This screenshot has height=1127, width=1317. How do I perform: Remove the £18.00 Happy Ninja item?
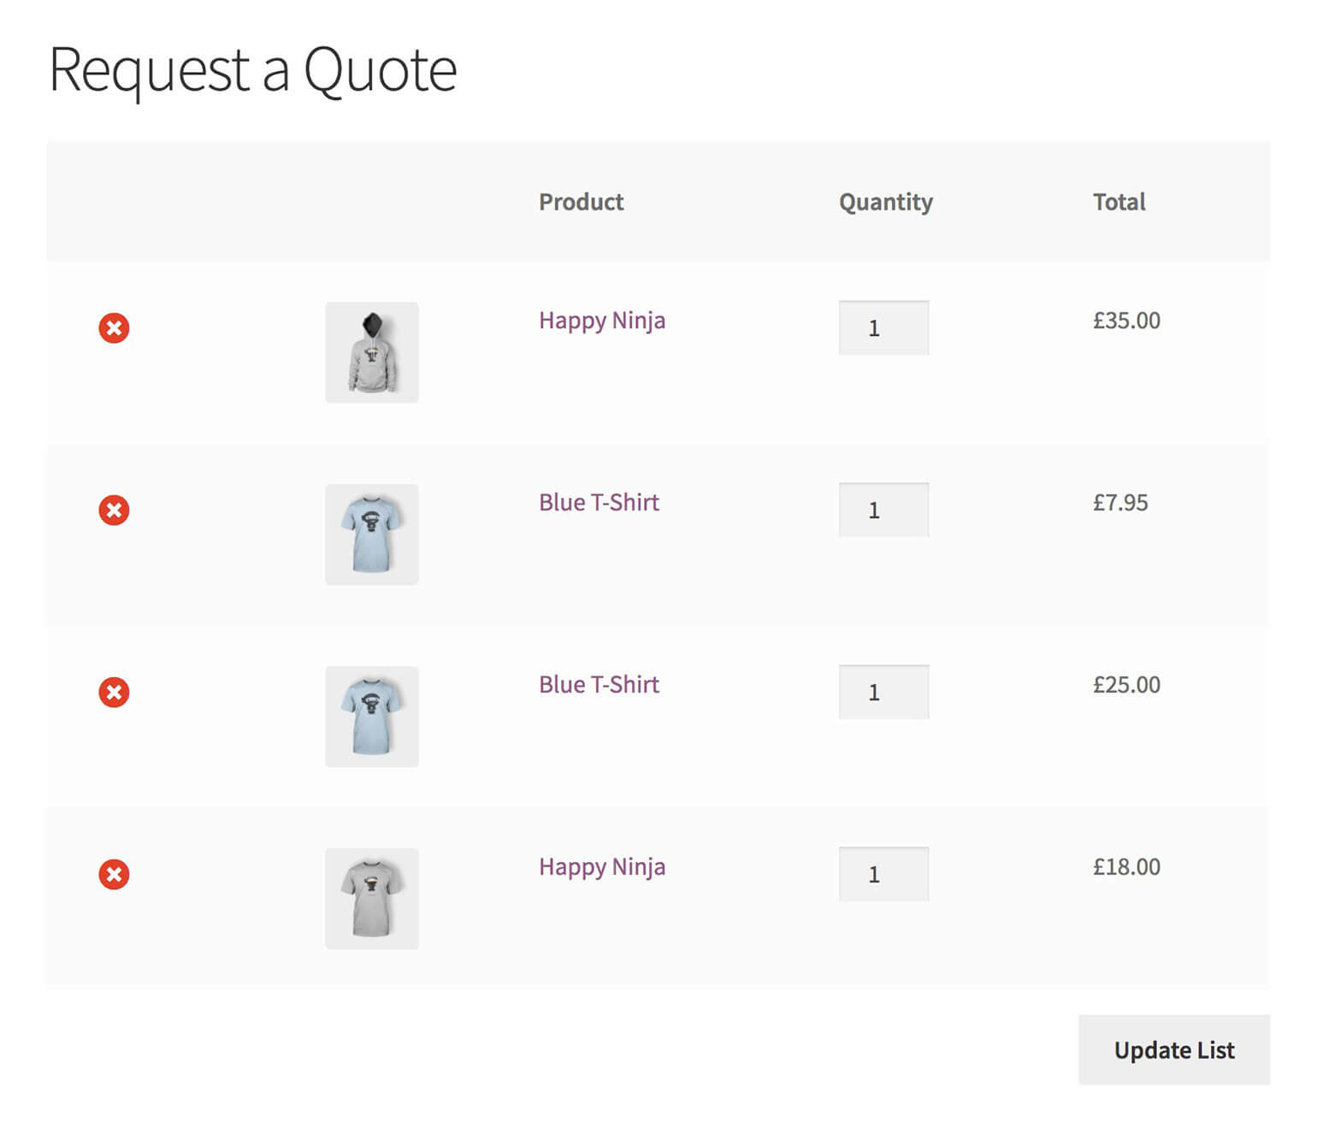(114, 875)
